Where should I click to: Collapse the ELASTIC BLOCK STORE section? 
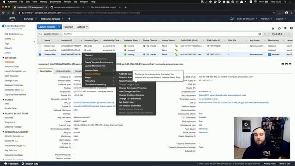[x=3, y=113]
